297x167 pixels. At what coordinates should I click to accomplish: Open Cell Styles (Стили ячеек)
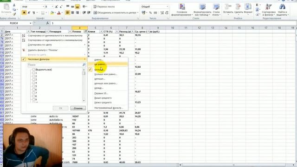point(216,10)
